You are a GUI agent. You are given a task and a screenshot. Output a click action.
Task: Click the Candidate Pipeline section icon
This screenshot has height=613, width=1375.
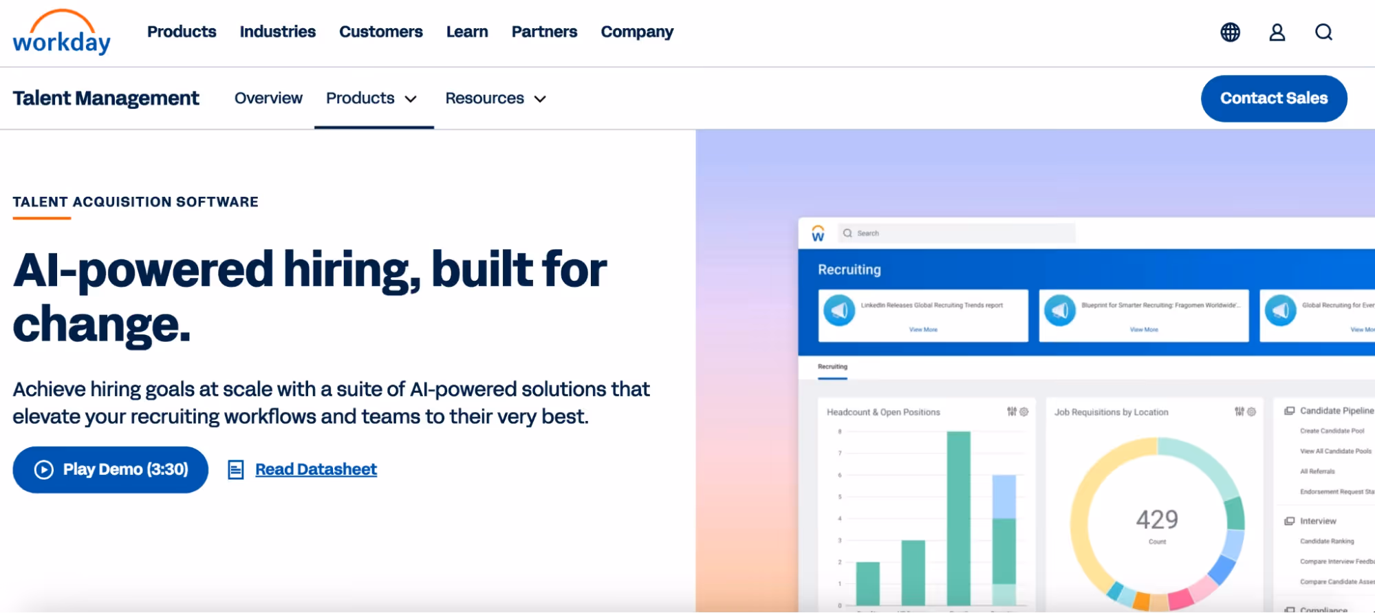(1290, 411)
